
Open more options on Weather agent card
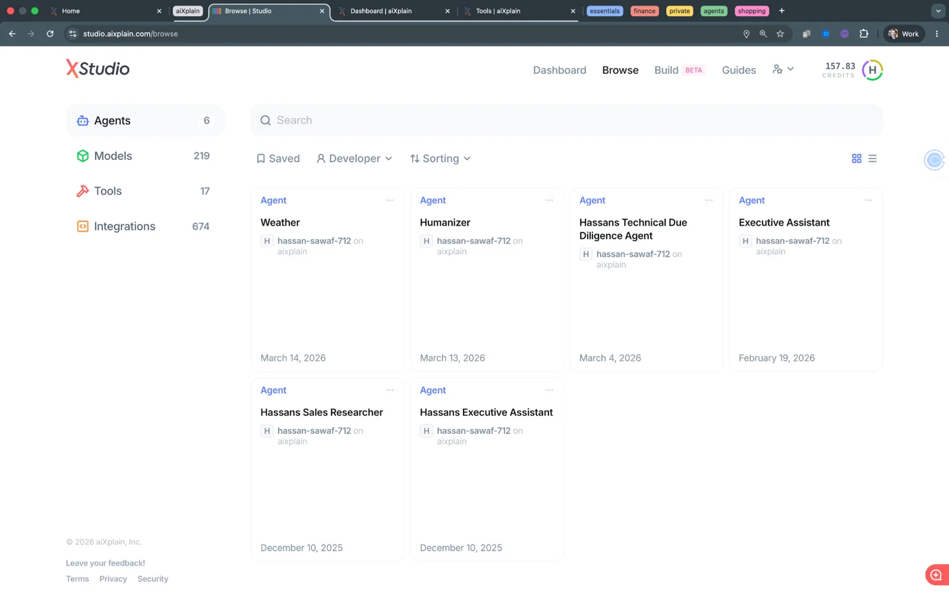pos(390,200)
